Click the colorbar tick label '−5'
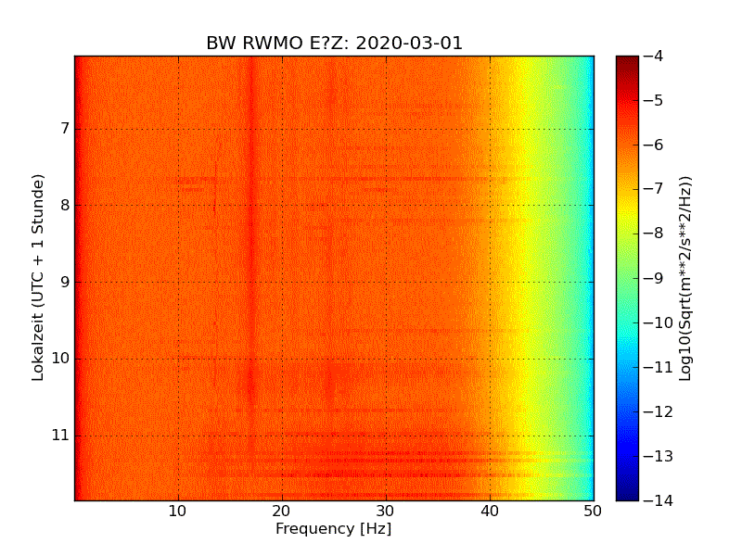The height and width of the screenshot is (556, 742). (654, 101)
